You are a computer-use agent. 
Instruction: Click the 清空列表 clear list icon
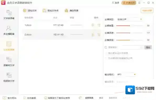pos(66,10)
